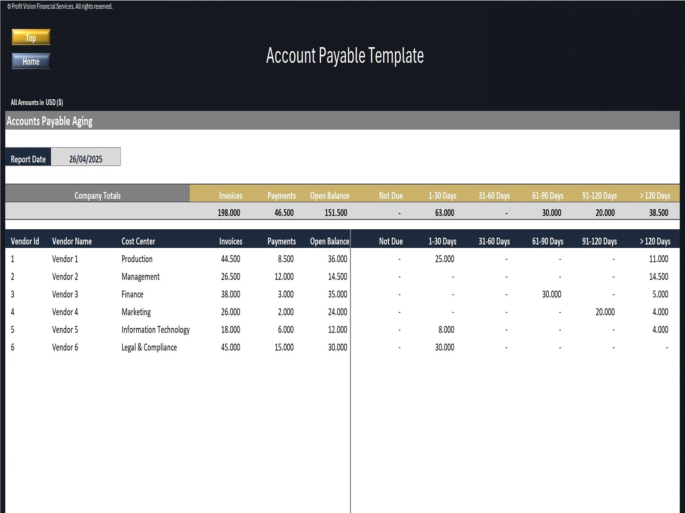Click the All Amounts in USD label
The height and width of the screenshot is (513, 685).
(36, 102)
